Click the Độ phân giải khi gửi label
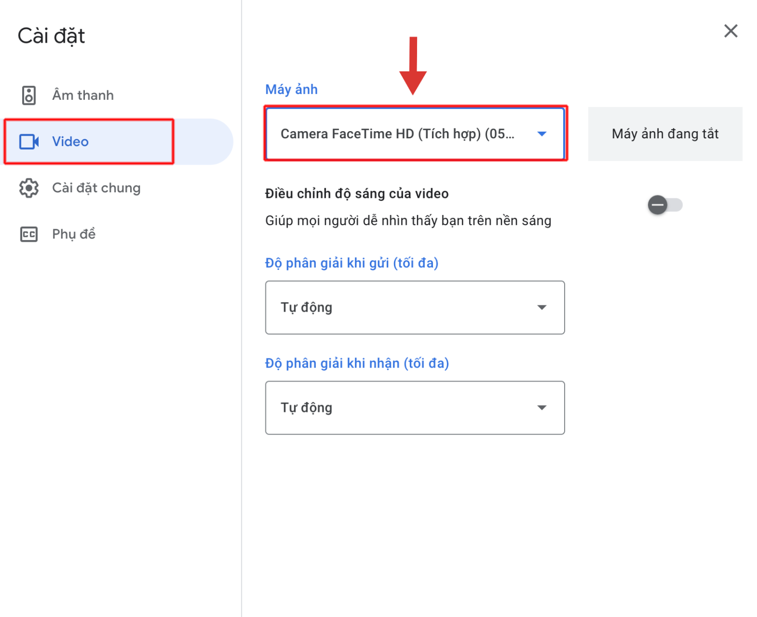Image resolution: width=757 pixels, height=617 pixels. (352, 263)
